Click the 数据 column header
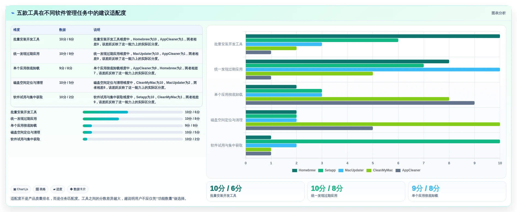The image size is (517, 212). tap(63, 30)
